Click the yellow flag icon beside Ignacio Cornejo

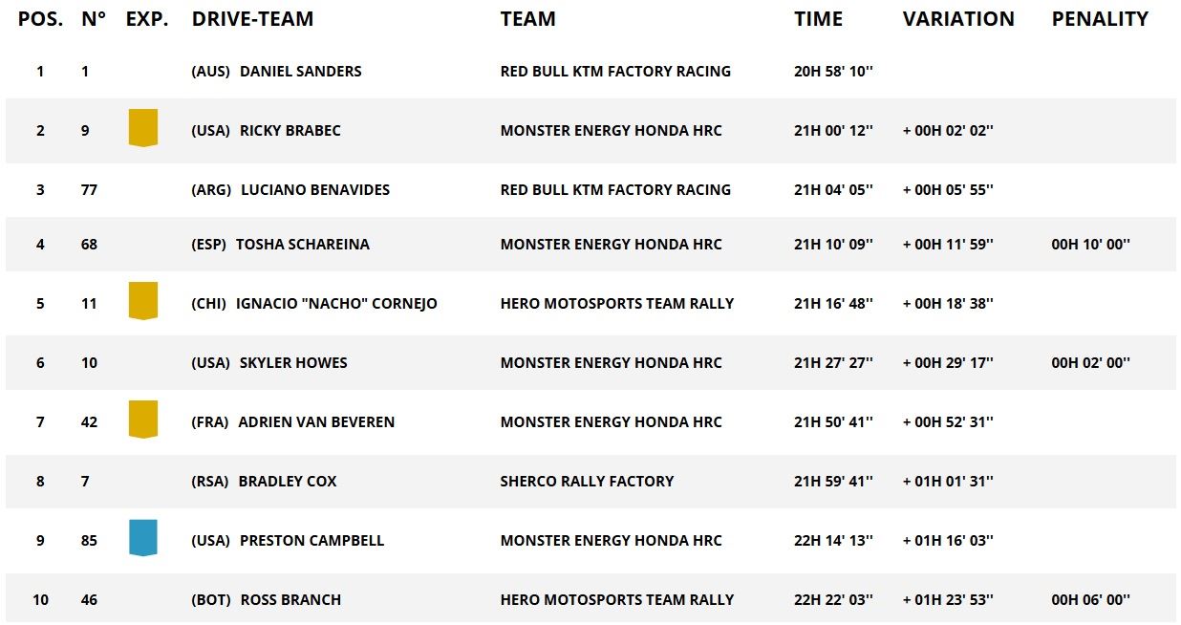click(142, 301)
